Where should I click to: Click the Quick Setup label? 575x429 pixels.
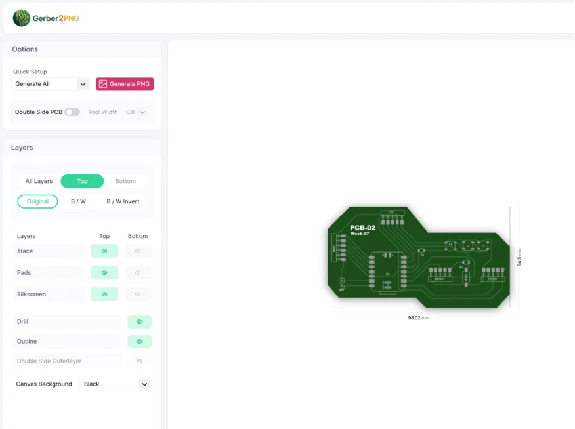pos(30,71)
